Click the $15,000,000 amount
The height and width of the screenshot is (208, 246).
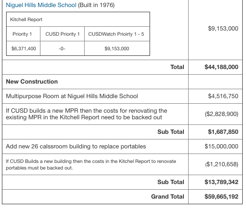click(222, 146)
